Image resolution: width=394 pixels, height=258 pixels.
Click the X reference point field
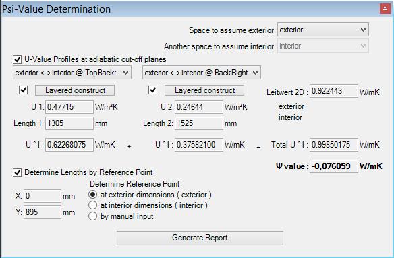[43, 196]
